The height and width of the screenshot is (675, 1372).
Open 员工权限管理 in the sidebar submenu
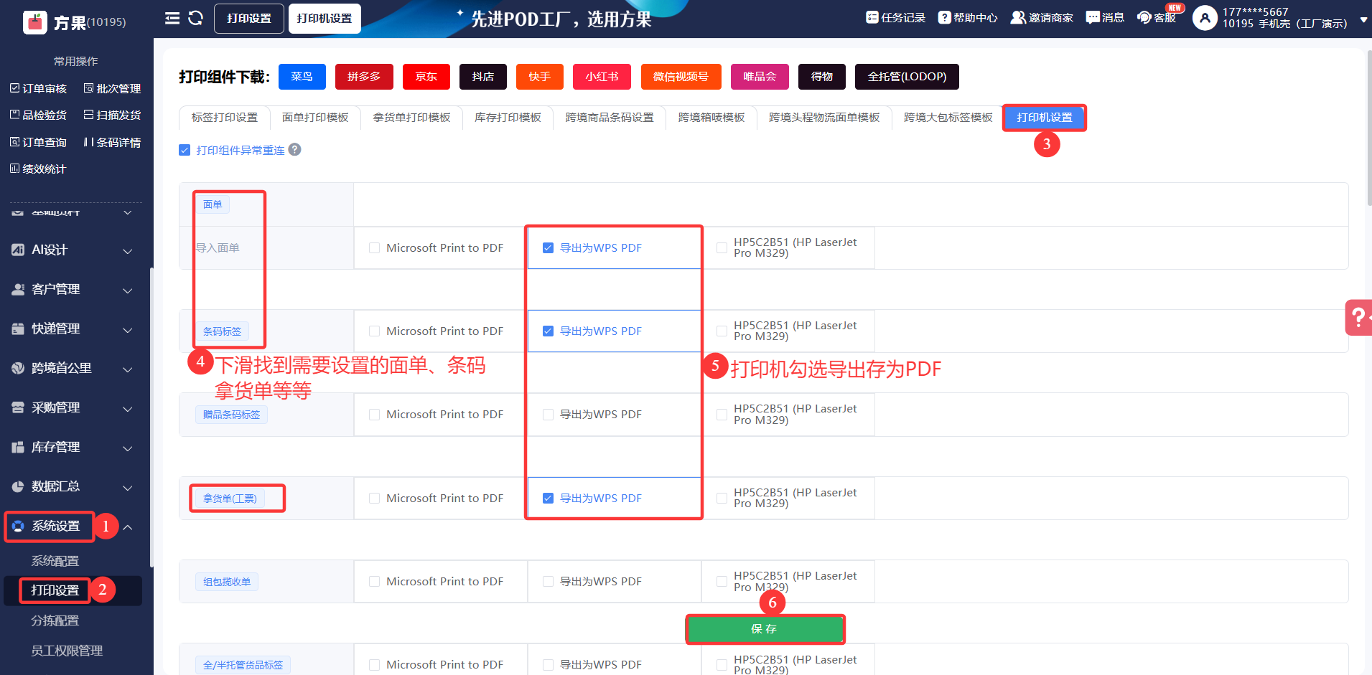pyautogui.click(x=67, y=651)
